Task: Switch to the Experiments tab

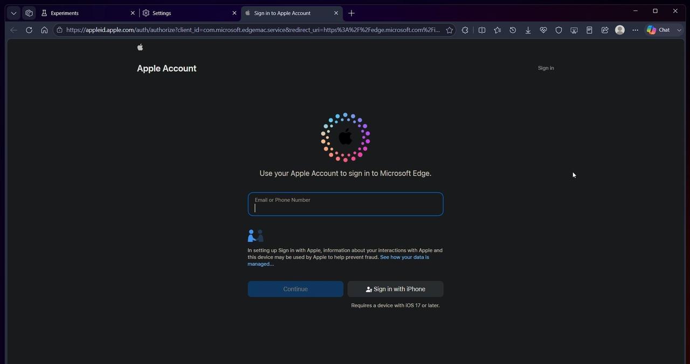Action: point(86,13)
